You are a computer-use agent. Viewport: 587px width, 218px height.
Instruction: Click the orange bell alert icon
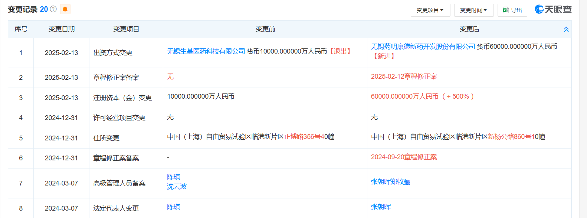[65, 9]
